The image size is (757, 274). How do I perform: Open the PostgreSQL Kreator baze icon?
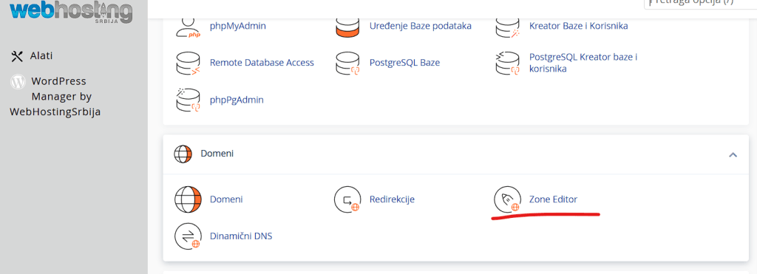tap(507, 64)
